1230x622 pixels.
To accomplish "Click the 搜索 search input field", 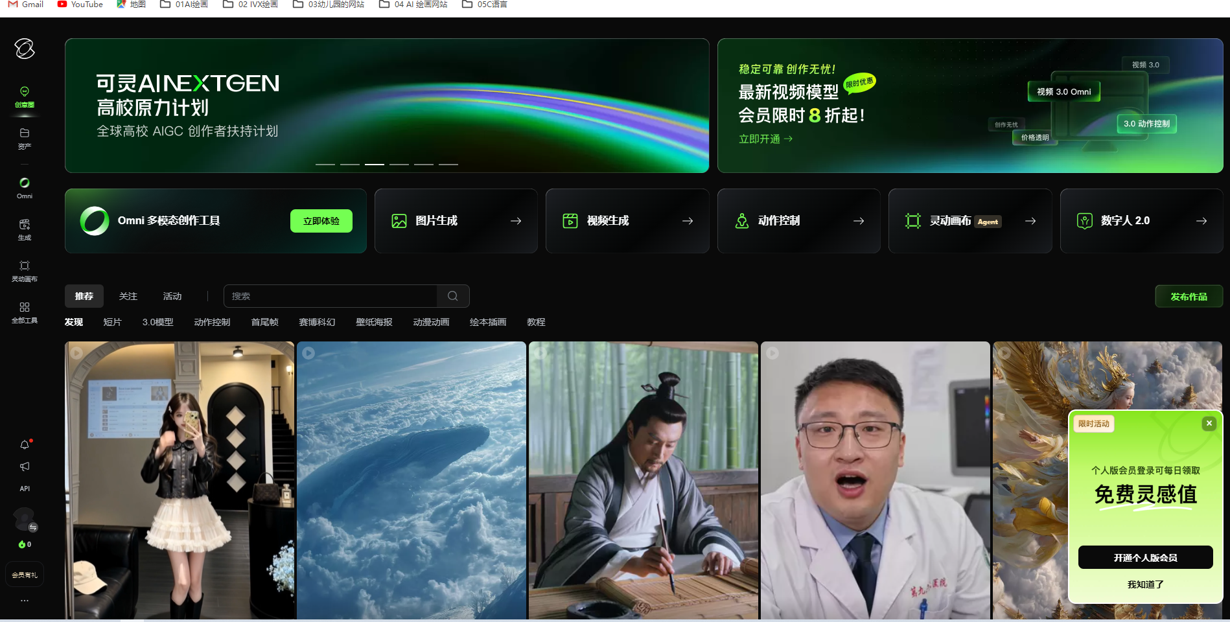I will pos(331,296).
